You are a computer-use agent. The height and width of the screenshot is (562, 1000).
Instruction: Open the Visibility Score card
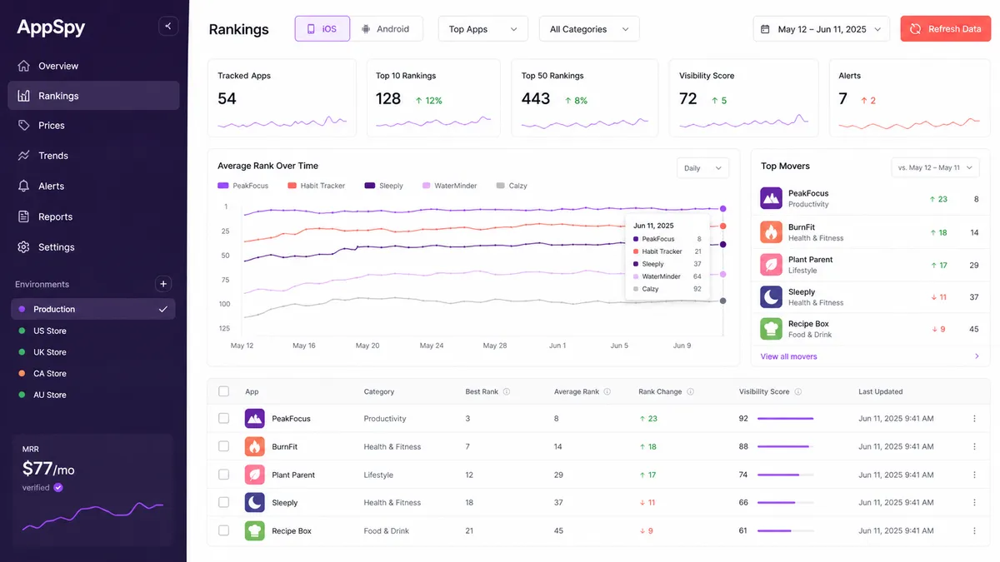coord(745,98)
